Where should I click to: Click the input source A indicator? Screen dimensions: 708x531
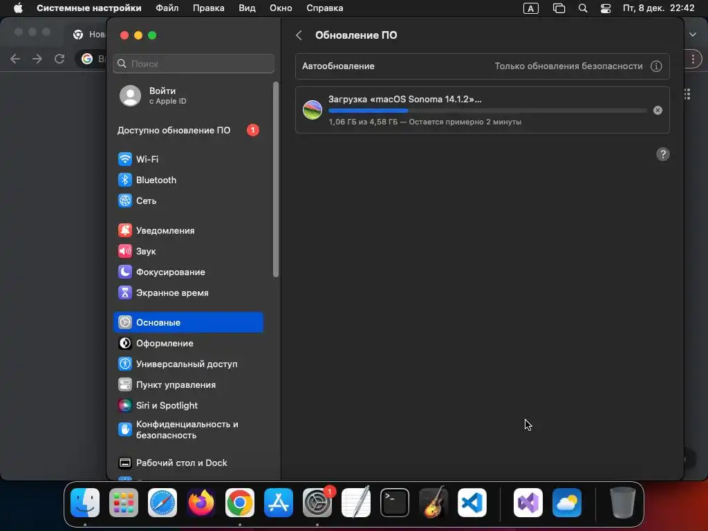tap(530, 8)
